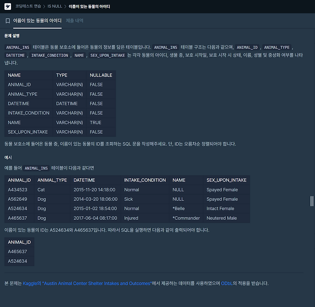Image resolution: width=315 pixels, height=307 pixels.
Task: Select the *Commander name cell
Action: (x=187, y=218)
